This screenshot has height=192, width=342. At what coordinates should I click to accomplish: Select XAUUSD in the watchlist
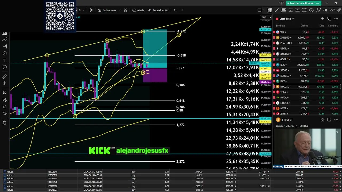[307, 38]
